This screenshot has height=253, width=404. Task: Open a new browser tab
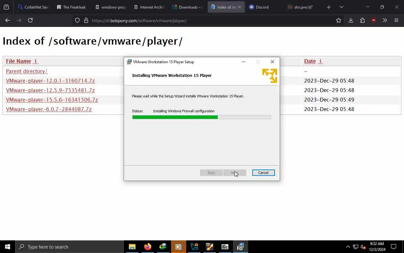point(329,7)
